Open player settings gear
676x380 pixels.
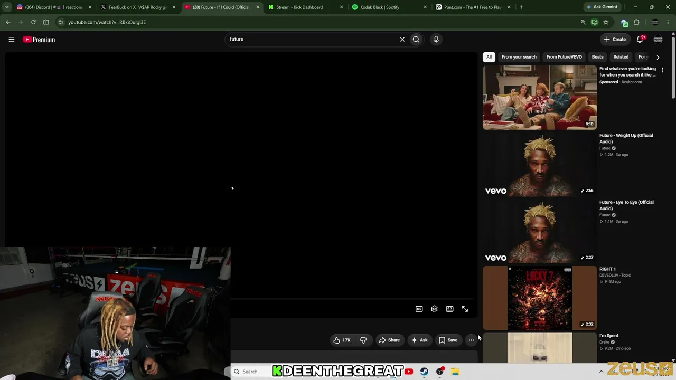(x=434, y=309)
